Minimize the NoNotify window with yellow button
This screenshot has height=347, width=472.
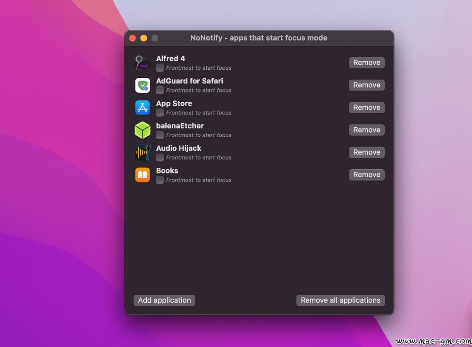[143, 38]
